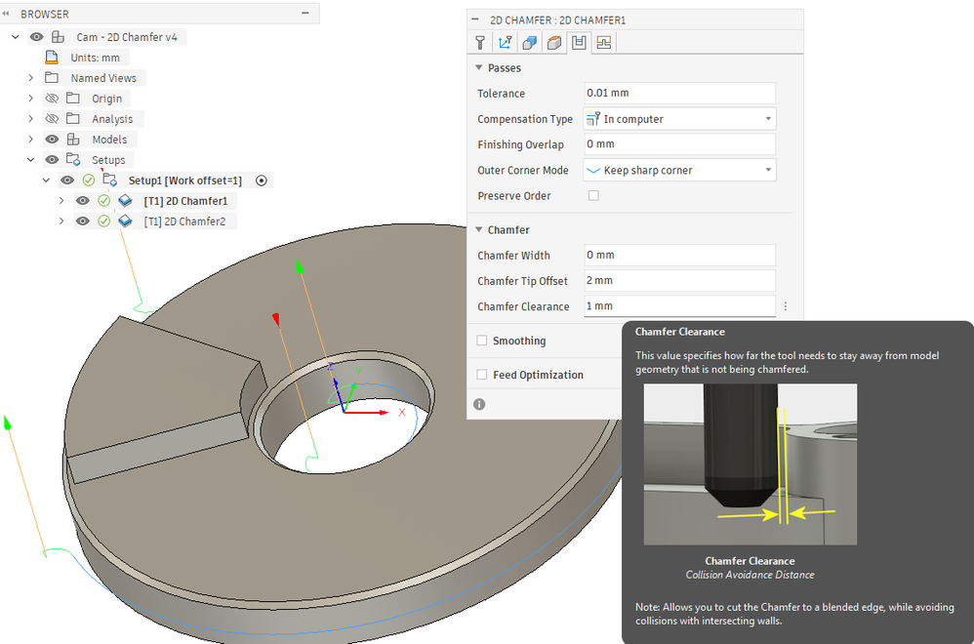
Task: Enable the Preserve Order checkbox
Action: pos(593,195)
